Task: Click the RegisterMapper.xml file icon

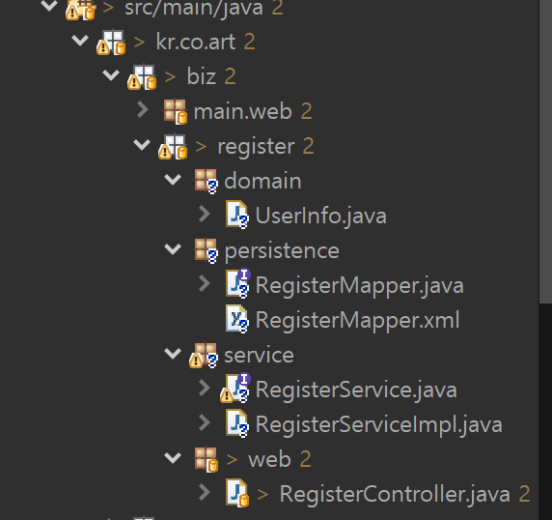Action: pyautogui.click(x=237, y=319)
